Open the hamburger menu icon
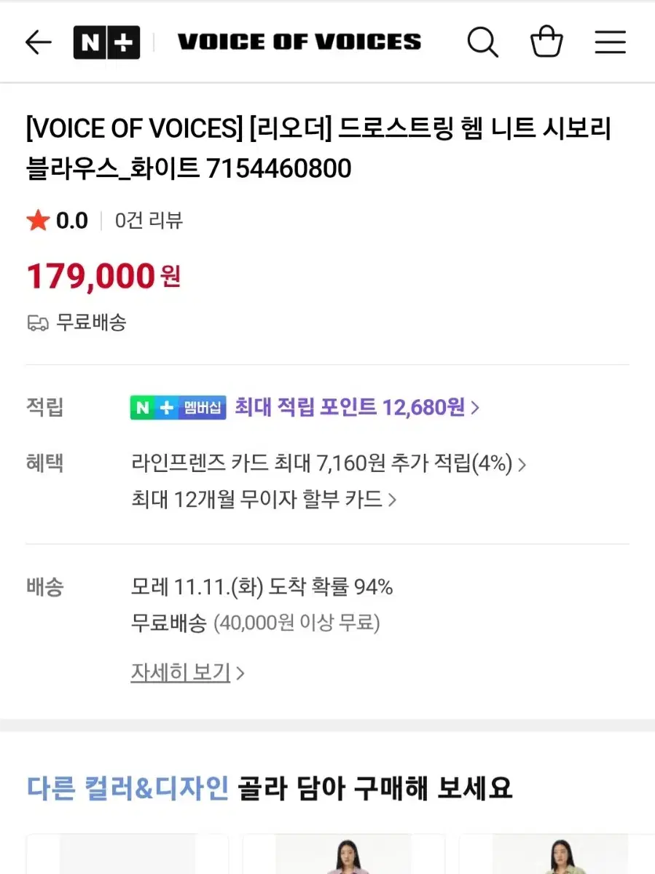The width and height of the screenshot is (655, 874). (610, 42)
